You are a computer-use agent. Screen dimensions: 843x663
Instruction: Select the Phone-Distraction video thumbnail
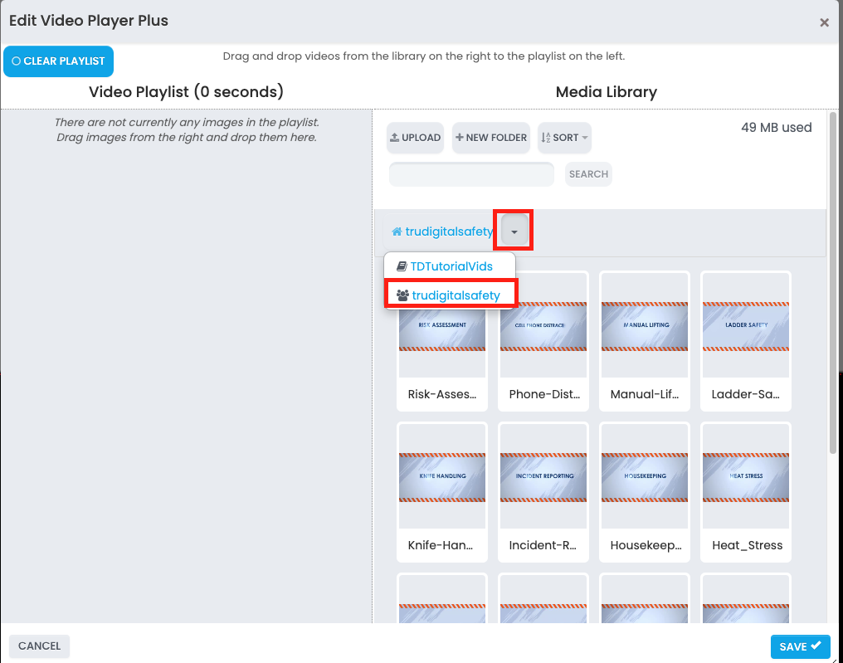coord(543,326)
